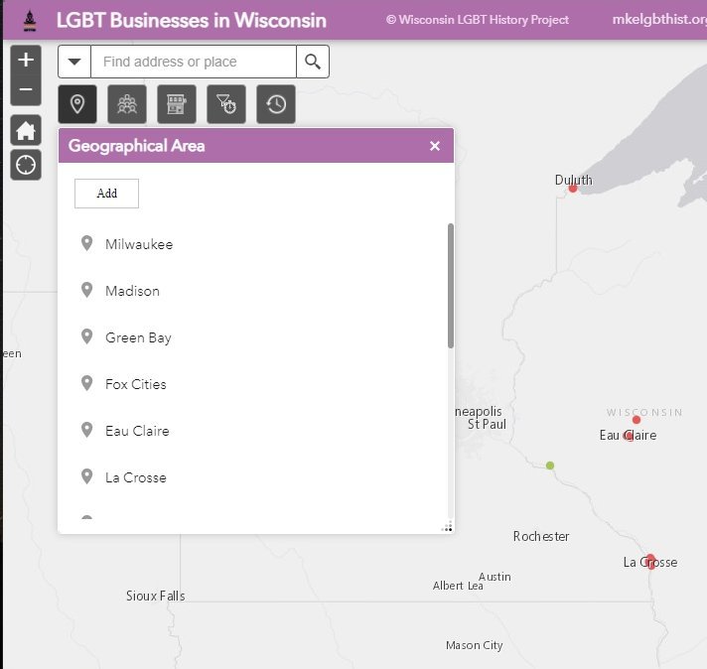The height and width of the screenshot is (669, 707).
Task: Click the panel's vertical scrollbar
Action: point(451,286)
